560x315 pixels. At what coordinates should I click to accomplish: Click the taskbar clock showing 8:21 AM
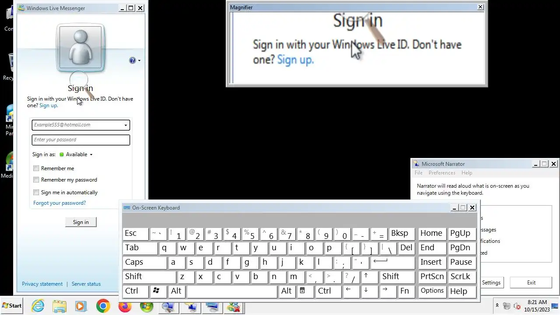point(537,306)
